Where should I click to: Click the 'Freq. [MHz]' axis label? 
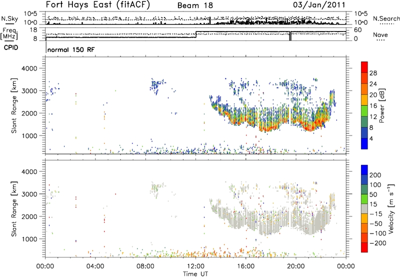tap(9, 33)
